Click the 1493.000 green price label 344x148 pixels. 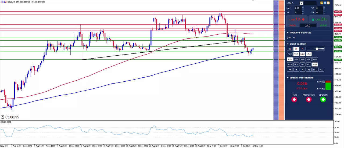[x=338, y=51]
